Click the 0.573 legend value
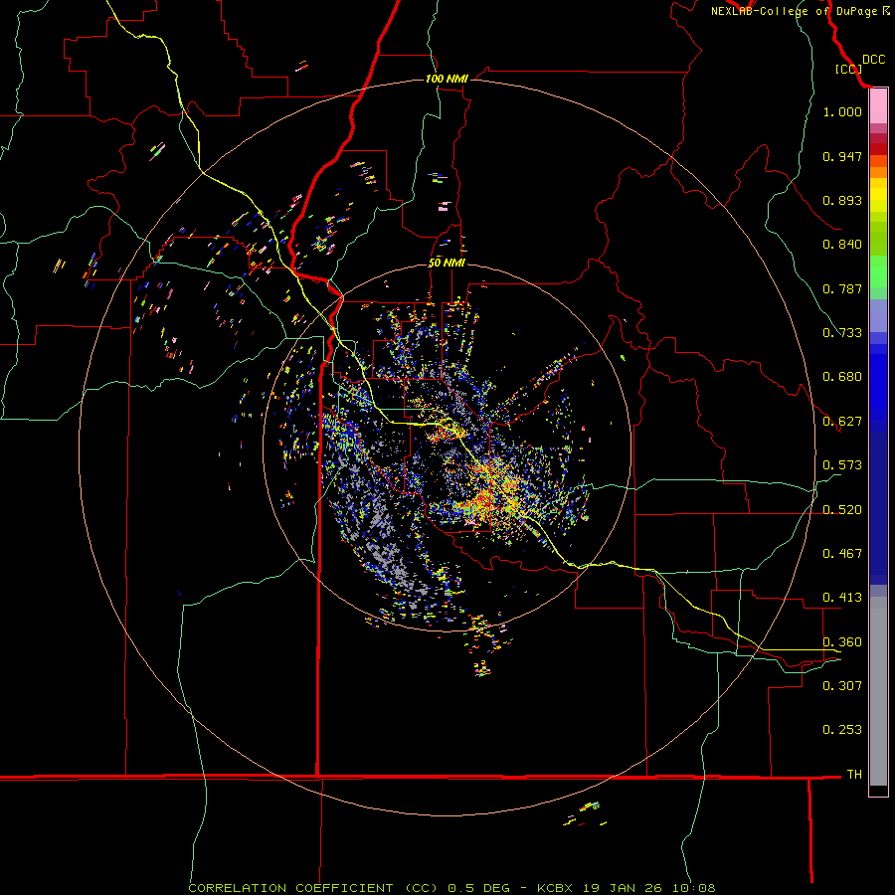Viewport: 895px width, 895px height. tap(842, 465)
